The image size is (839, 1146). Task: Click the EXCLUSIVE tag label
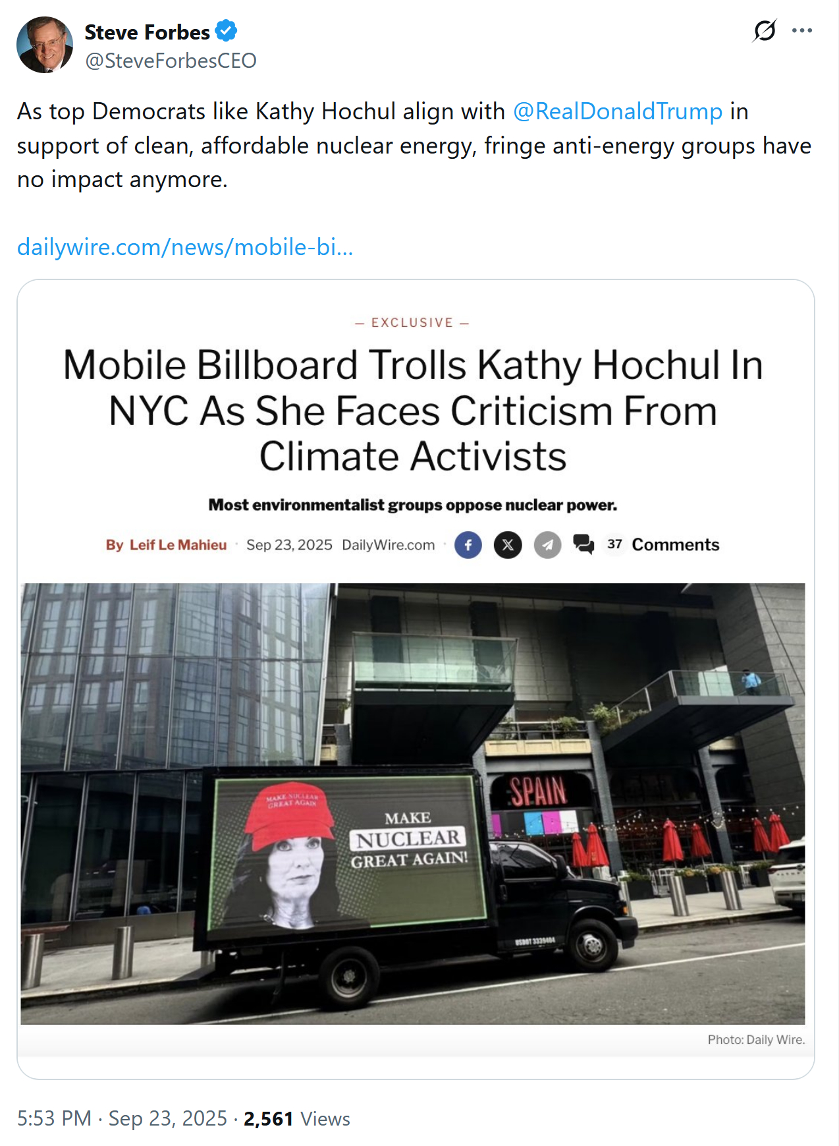pos(412,322)
